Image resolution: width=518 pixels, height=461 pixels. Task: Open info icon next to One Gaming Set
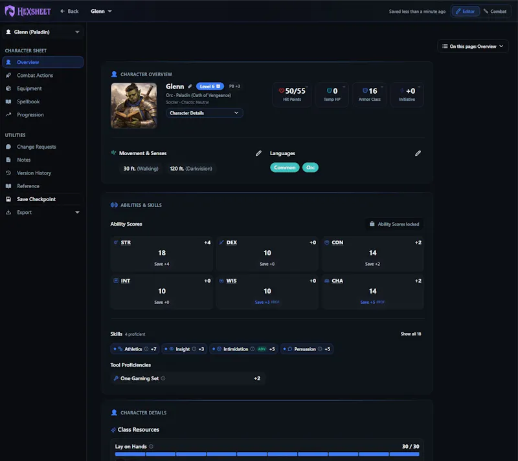(x=163, y=378)
